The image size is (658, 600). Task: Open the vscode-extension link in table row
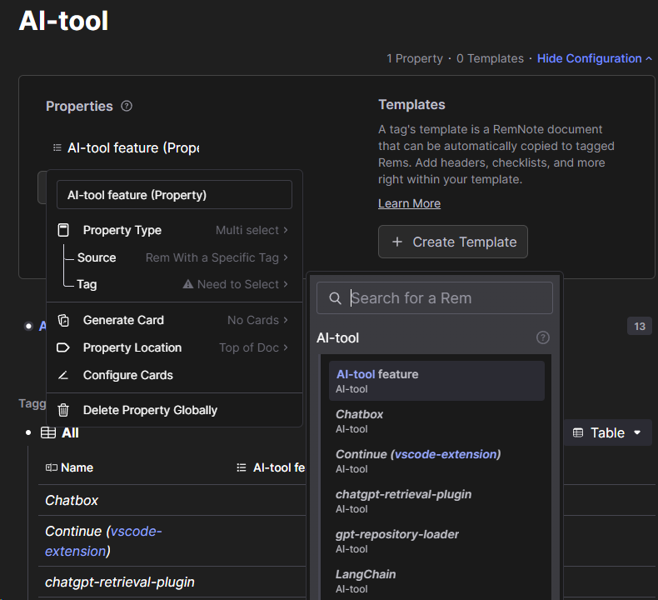tap(103, 541)
